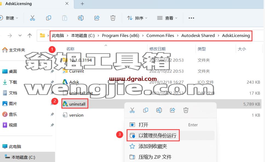Click Program Files (x86) breadcrumb

(121, 36)
